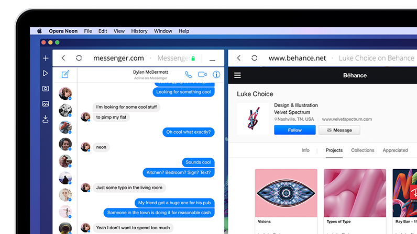Click the Dylan McDermott conversation name
This screenshot has height=234, width=417.
pos(150,72)
